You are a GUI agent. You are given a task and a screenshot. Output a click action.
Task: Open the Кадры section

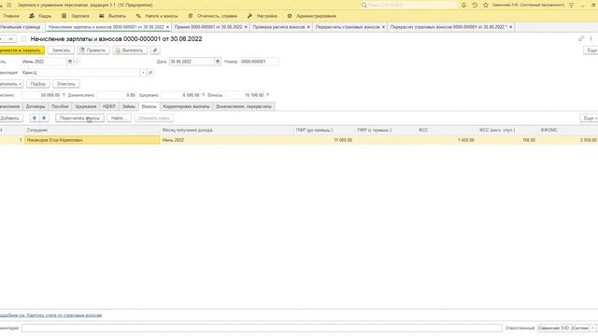click(x=40, y=16)
